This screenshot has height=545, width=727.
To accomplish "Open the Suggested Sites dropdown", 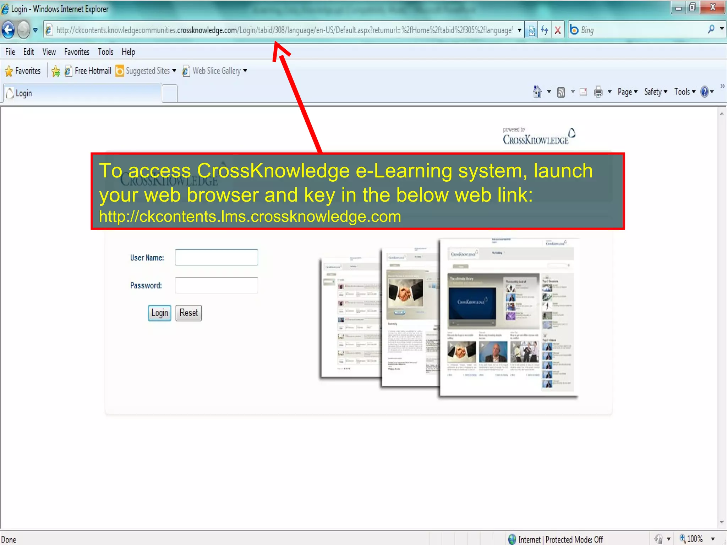I will pos(146,71).
